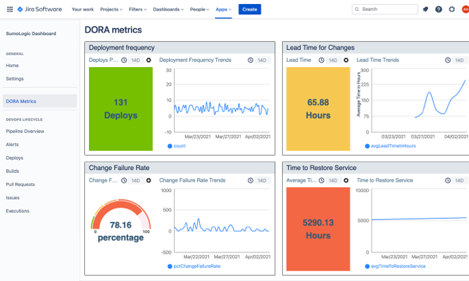Image resolution: width=469 pixels, height=281 pixels.
Task: Open settings gear for Lead Time panel
Action: (x=346, y=60)
